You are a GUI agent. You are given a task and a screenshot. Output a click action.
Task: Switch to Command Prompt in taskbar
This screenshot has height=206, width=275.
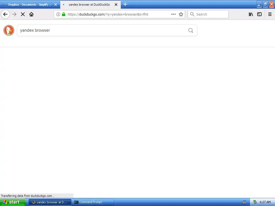click(x=93, y=202)
